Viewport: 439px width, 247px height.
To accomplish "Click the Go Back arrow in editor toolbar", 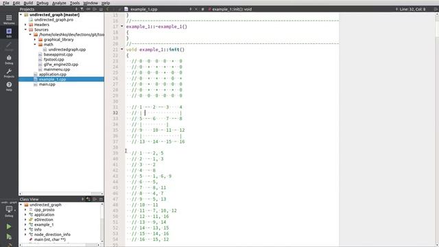I will [x=108, y=9].
